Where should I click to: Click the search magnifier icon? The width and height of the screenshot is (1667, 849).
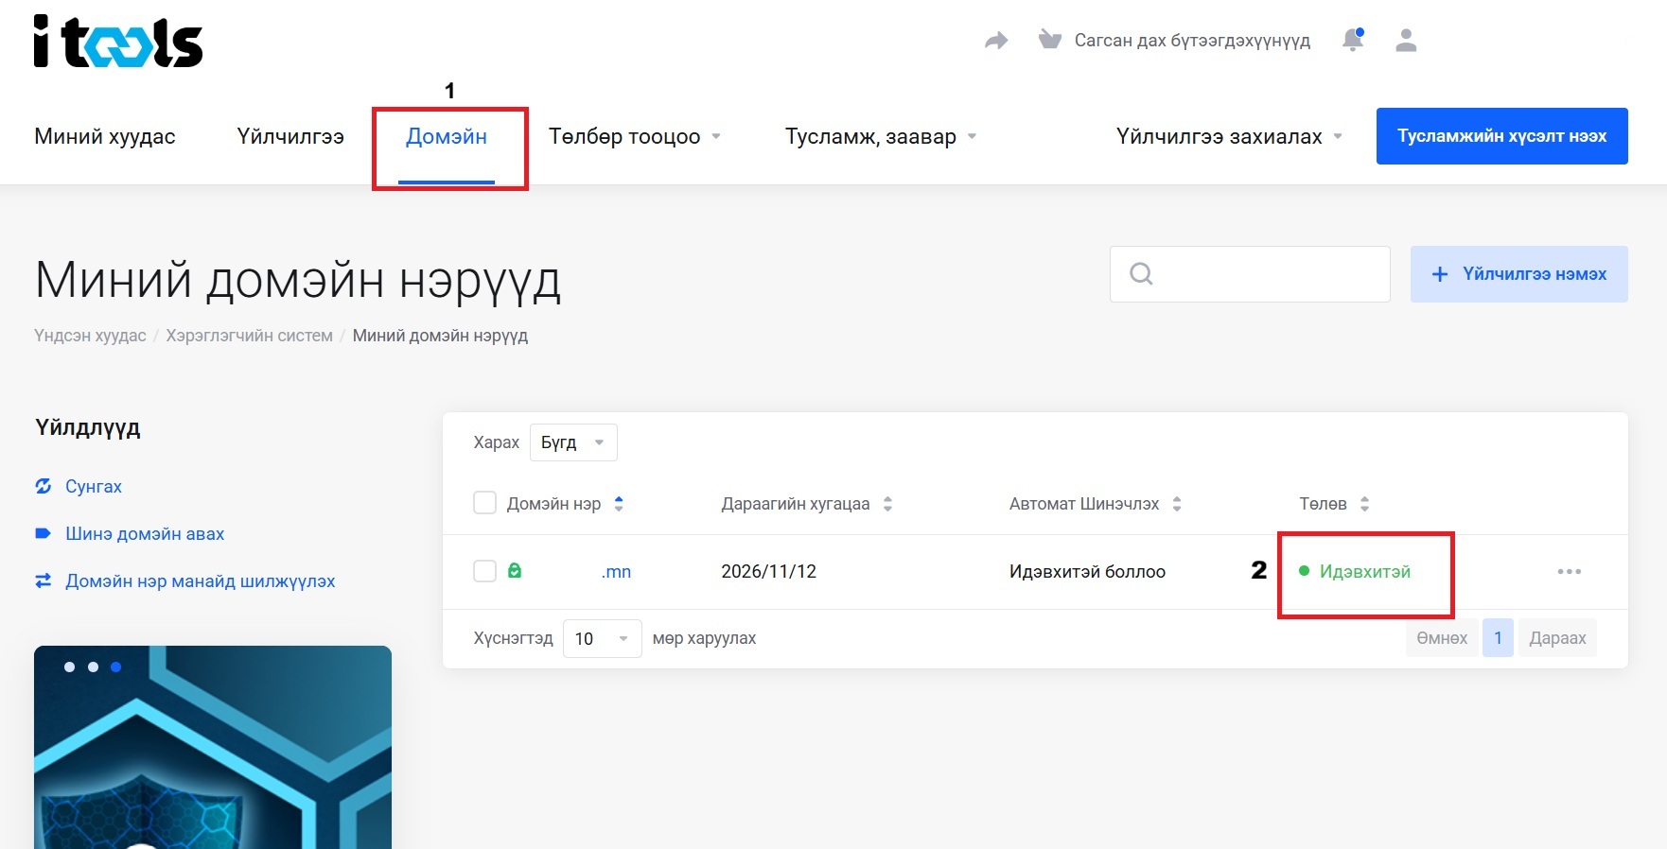[1142, 274]
